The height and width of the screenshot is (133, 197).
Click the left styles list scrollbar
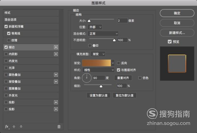click(61, 66)
